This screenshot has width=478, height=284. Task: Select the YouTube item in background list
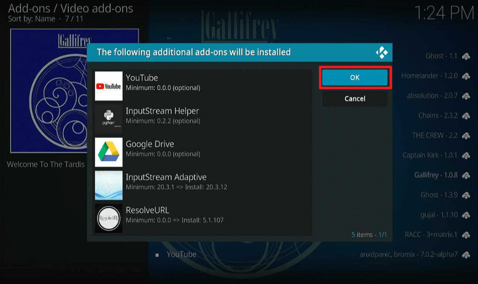(181, 254)
